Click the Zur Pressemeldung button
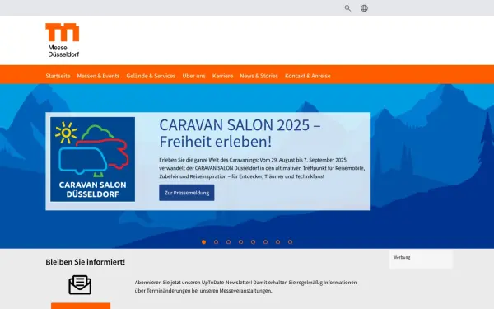 point(187,193)
